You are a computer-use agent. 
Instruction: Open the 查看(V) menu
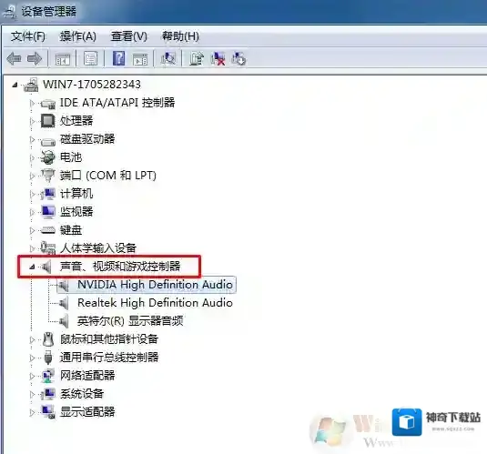click(129, 36)
